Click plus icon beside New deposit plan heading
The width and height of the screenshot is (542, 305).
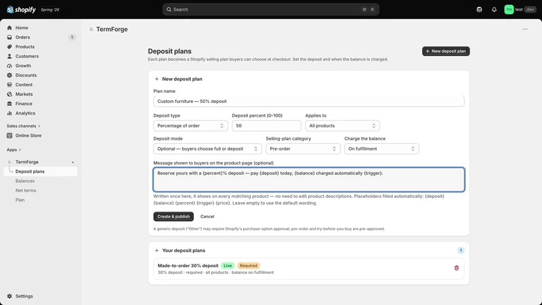(157, 79)
